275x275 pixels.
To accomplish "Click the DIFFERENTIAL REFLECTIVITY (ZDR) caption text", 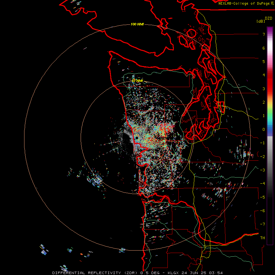I will 95,273.
